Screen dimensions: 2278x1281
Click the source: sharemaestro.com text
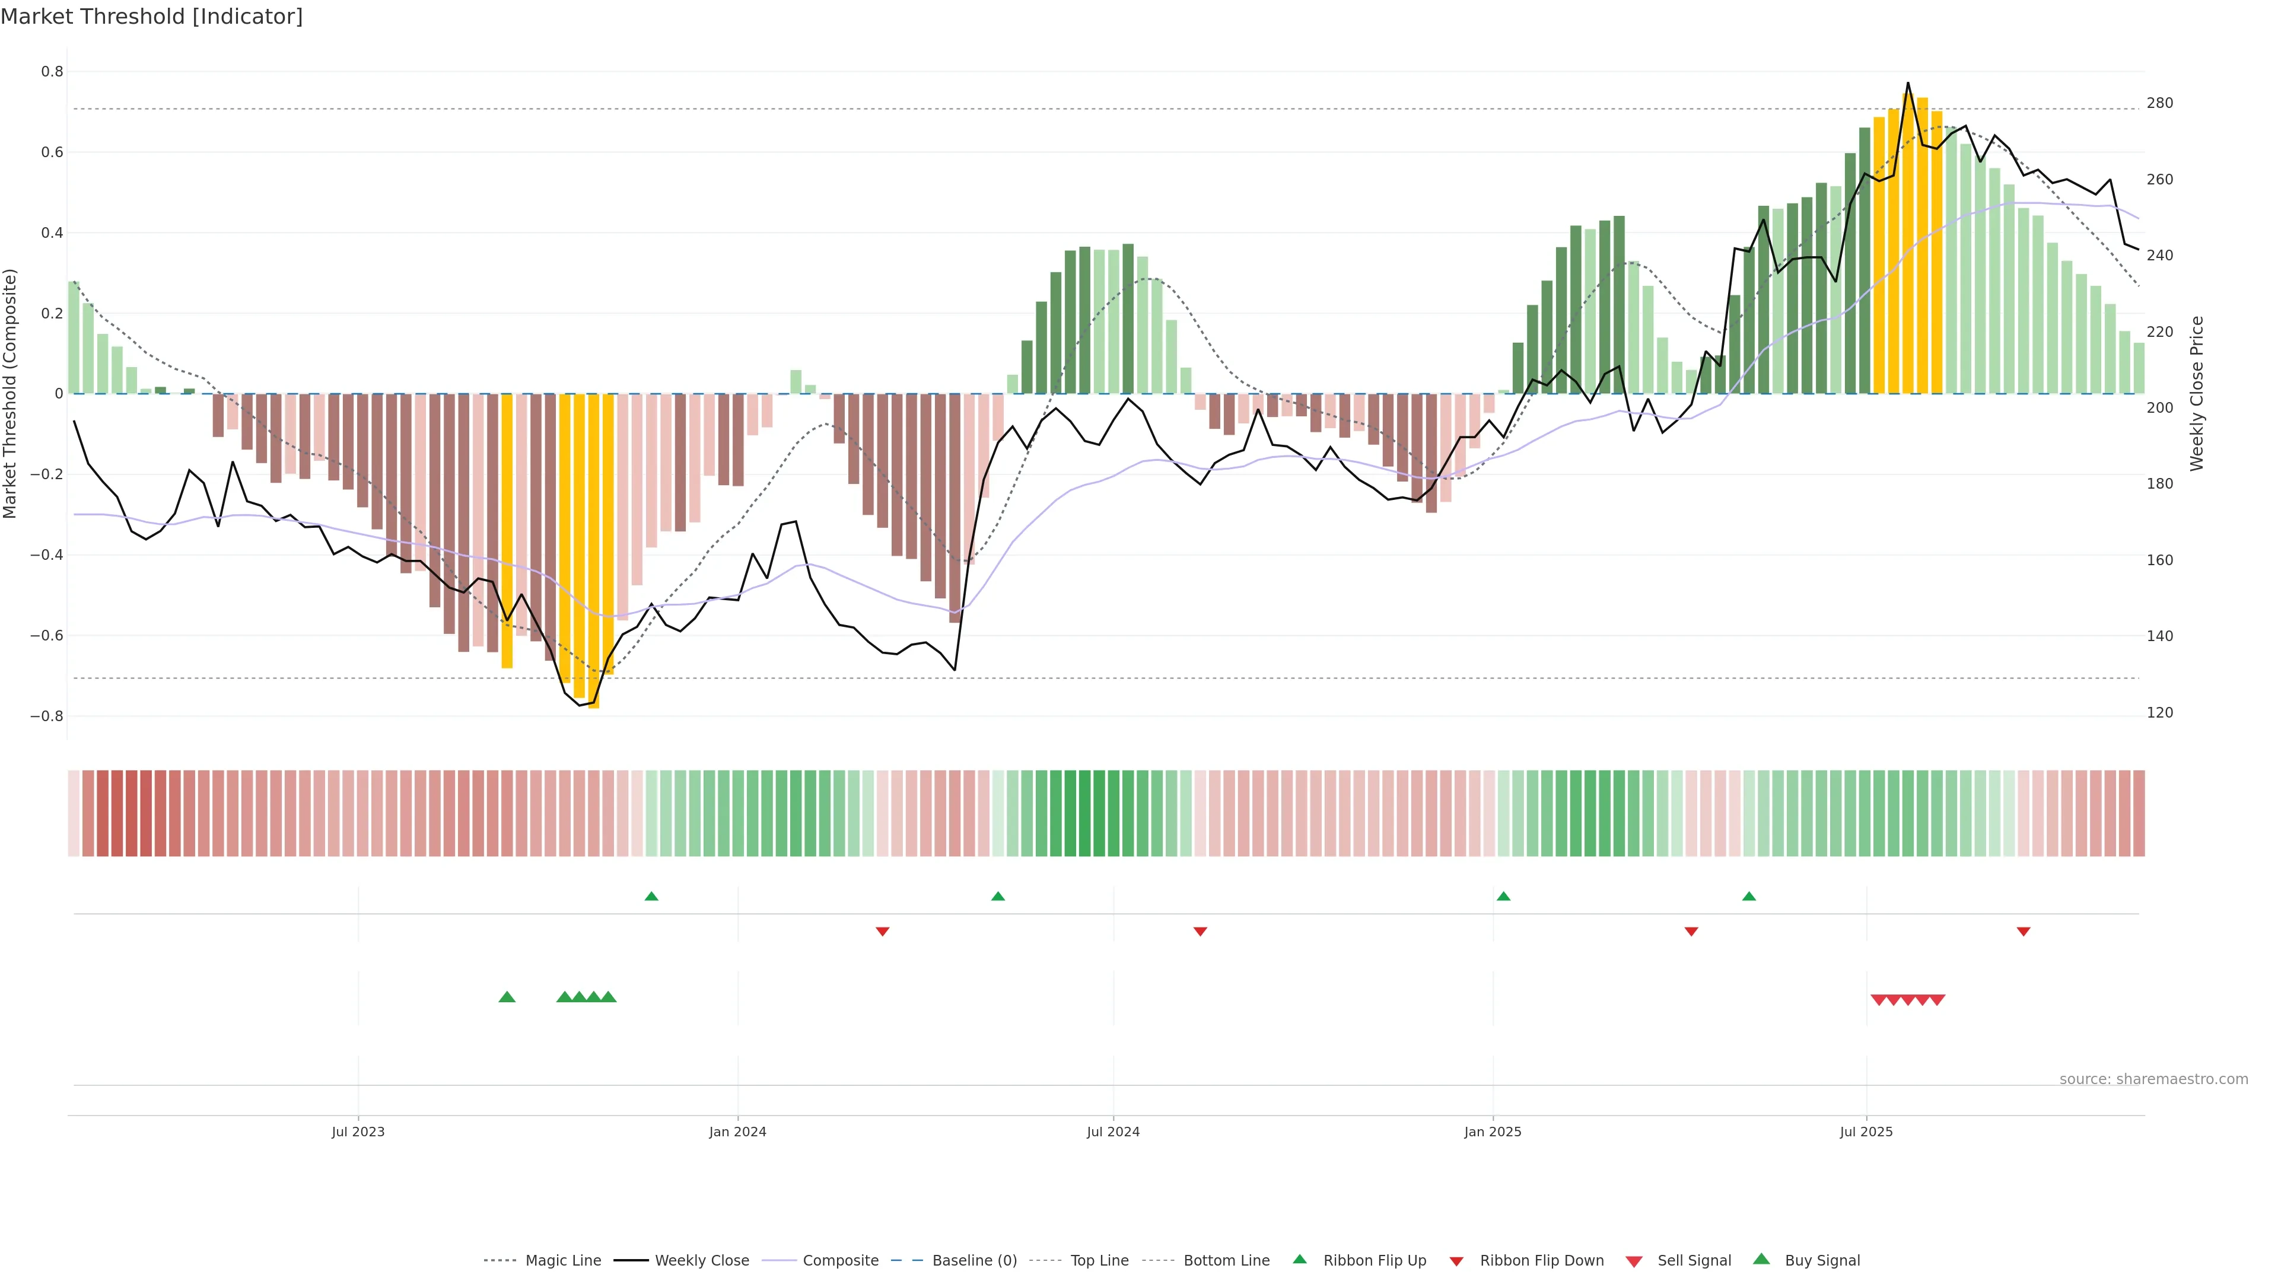coord(2153,1079)
